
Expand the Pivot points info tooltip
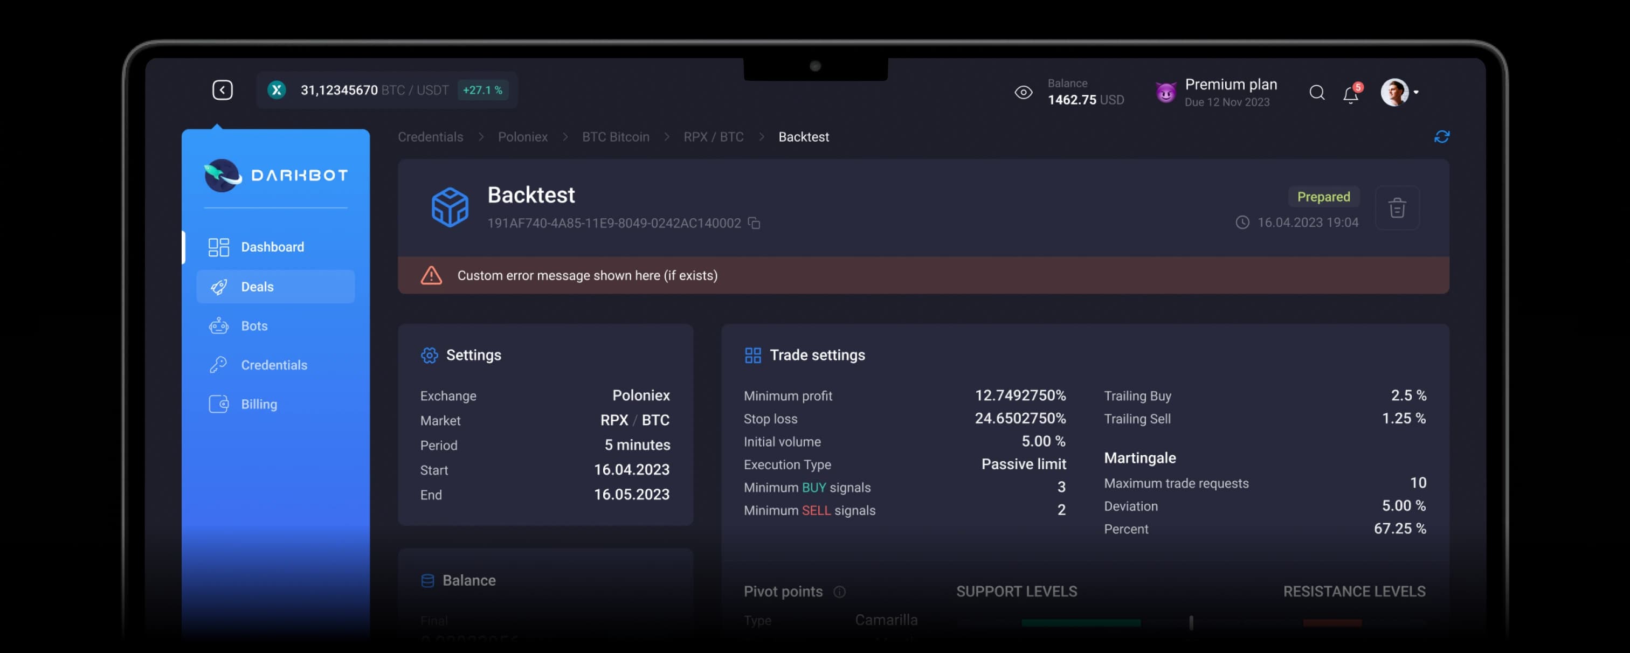tap(840, 592)
